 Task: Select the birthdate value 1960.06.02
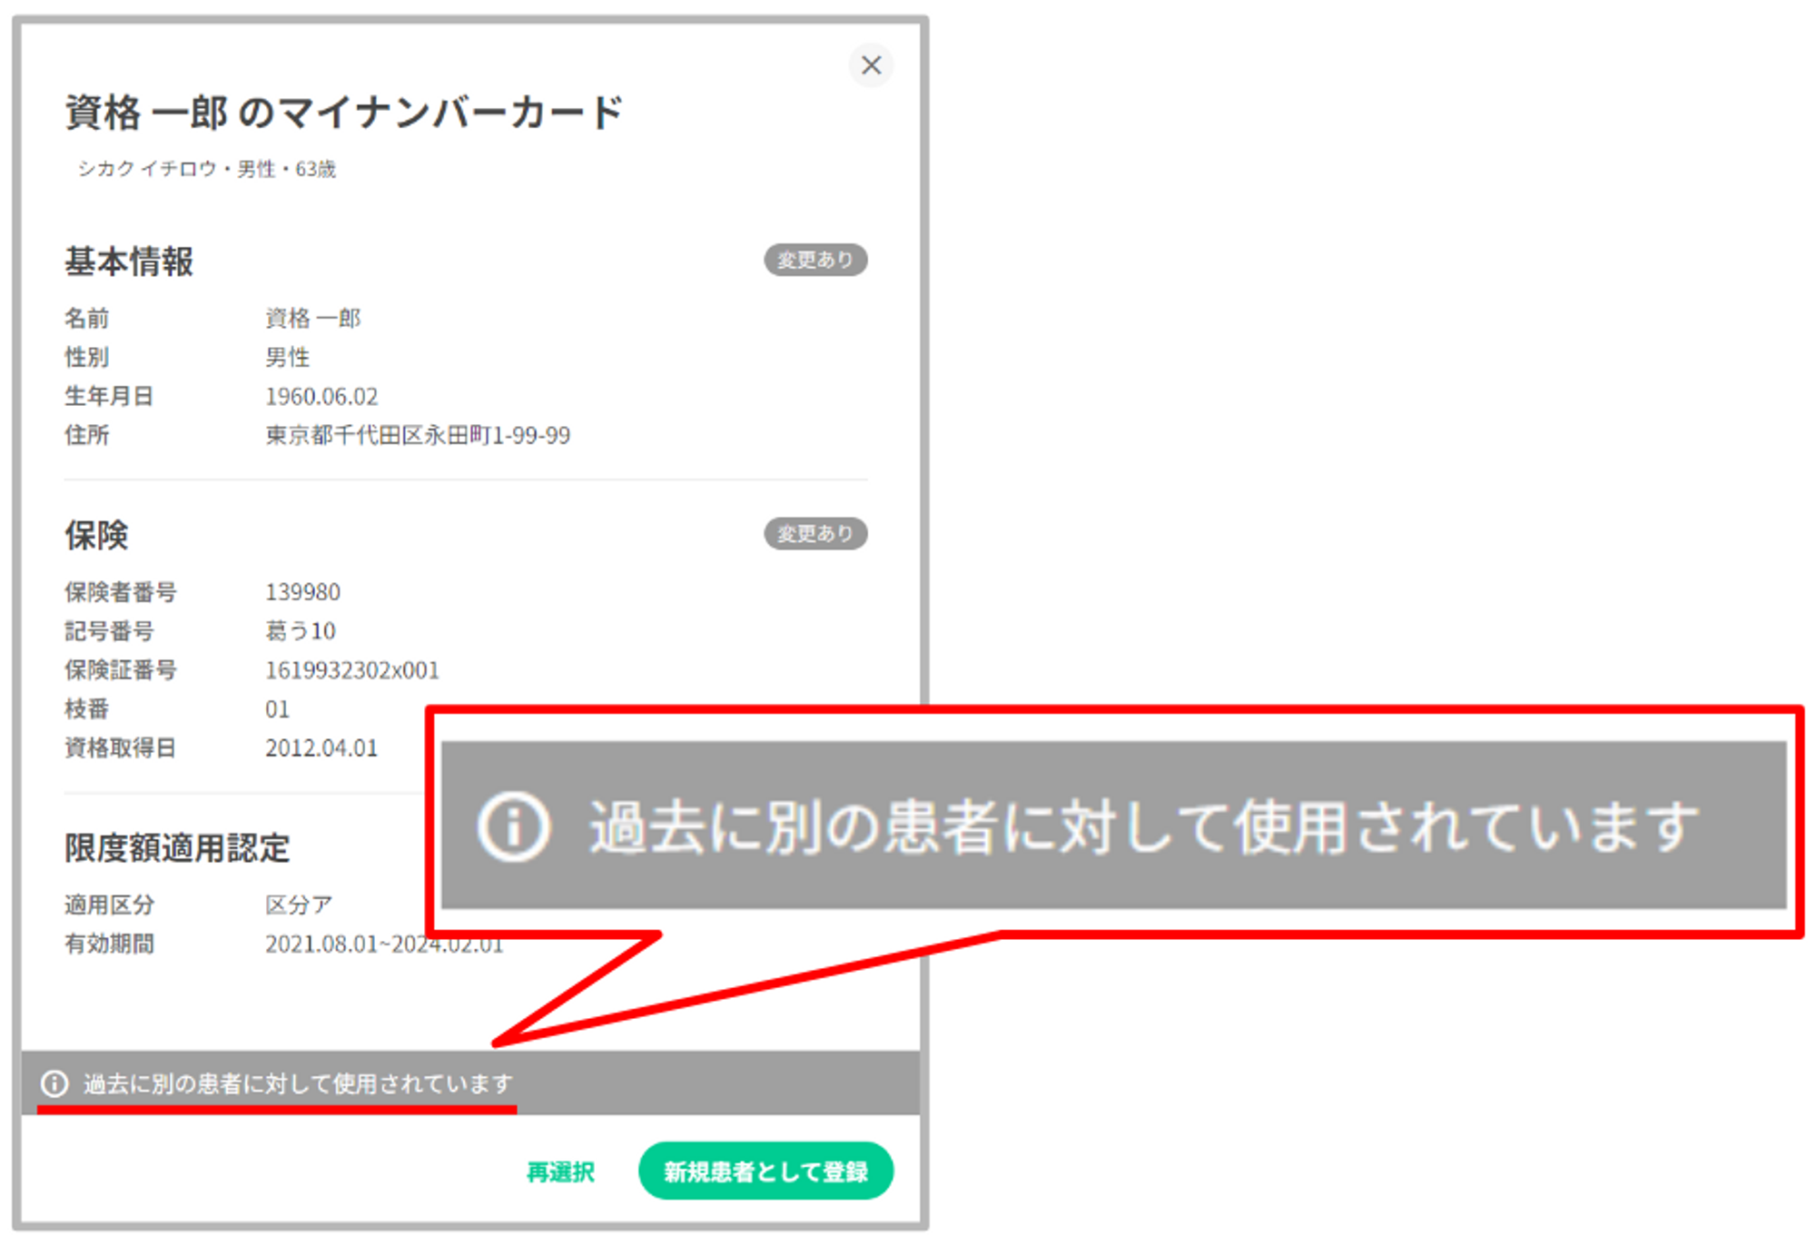click(x=321, y=397)
